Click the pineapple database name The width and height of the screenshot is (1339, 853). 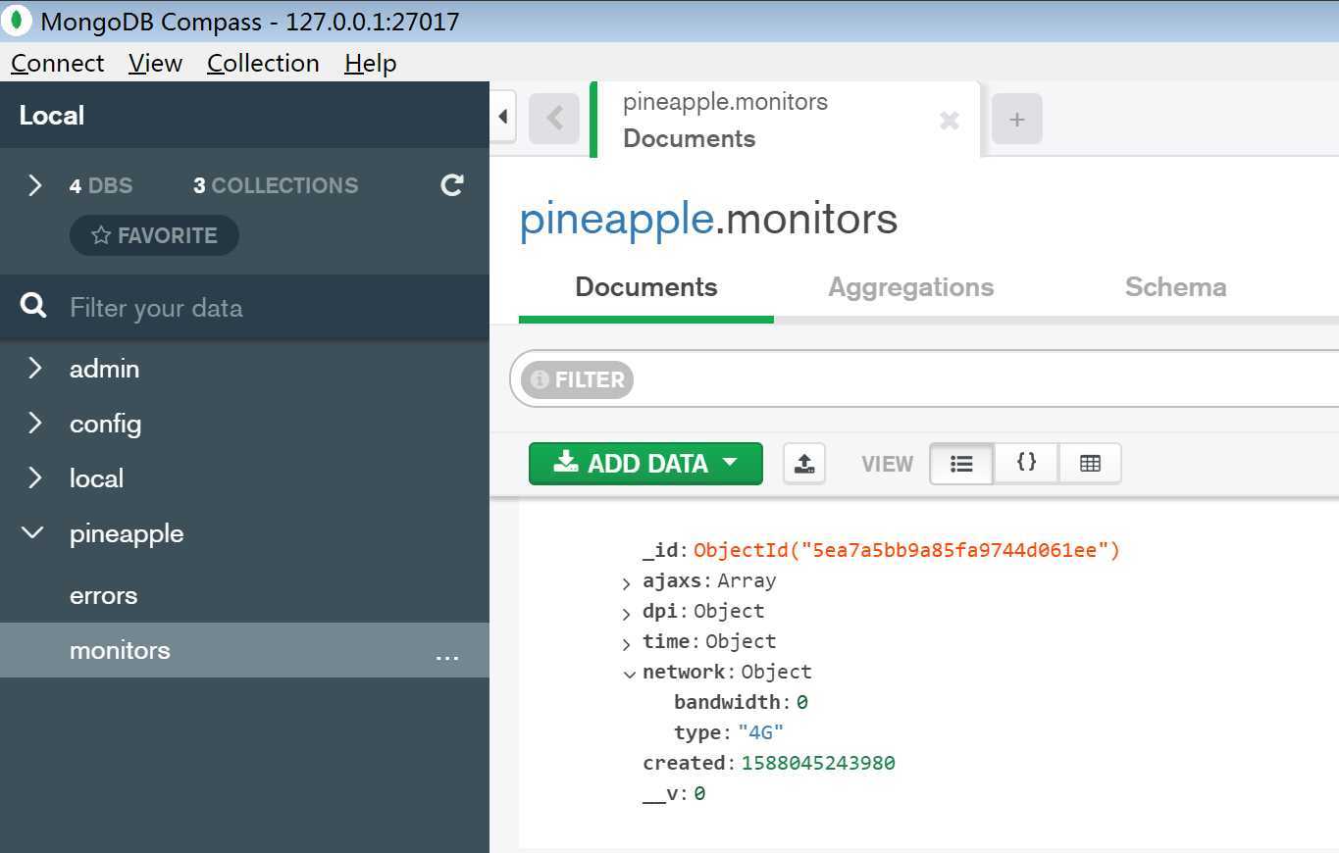(x=127, y=534)
